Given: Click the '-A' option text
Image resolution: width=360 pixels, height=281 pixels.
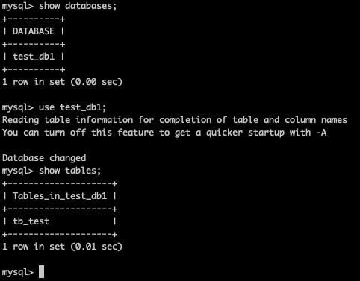Looking at the screenshot, I should tap(321, 133).
